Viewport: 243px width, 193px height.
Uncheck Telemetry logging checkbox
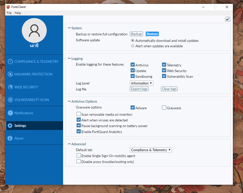[164, 65]
